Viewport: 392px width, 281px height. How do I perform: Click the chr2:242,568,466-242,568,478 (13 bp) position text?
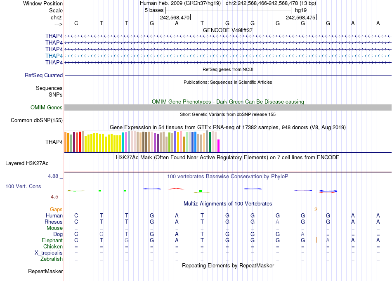click(x=271, y=3)
